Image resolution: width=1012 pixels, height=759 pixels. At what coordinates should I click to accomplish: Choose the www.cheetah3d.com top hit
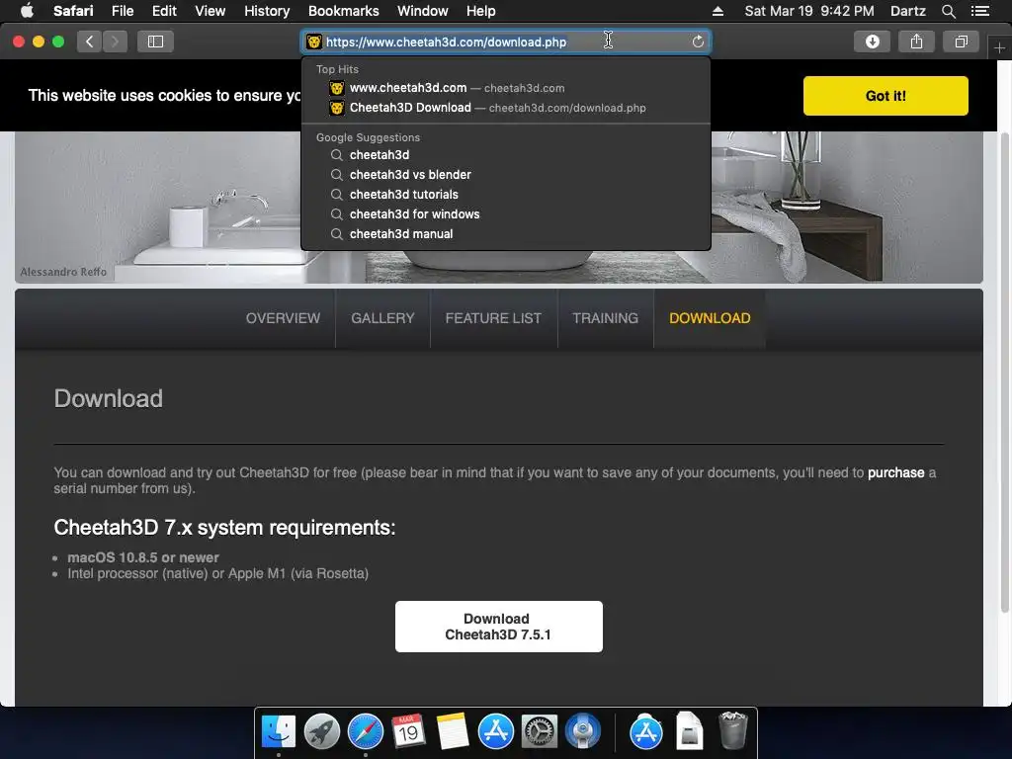(x=506, y=88)
